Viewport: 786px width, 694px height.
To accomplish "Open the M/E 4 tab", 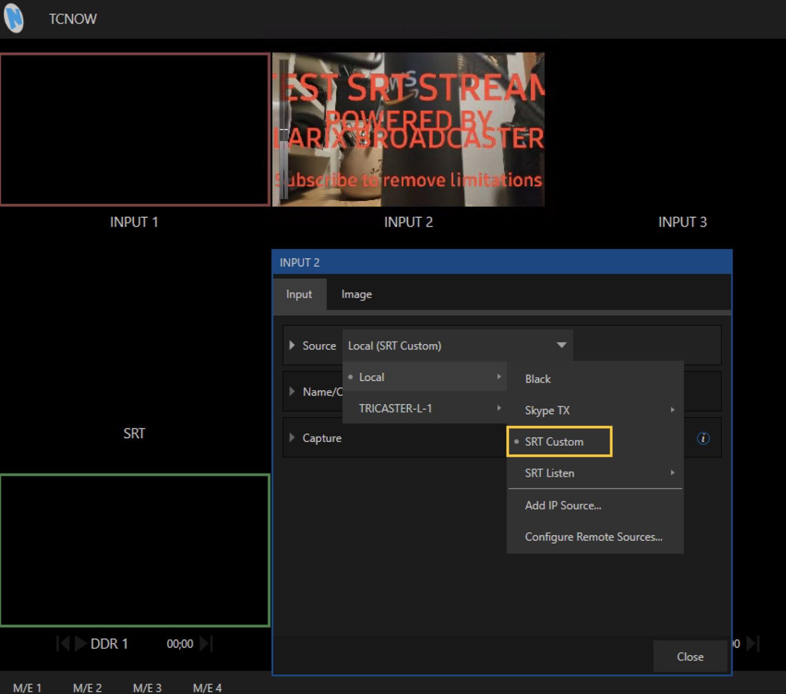I will tap(207, 688).
